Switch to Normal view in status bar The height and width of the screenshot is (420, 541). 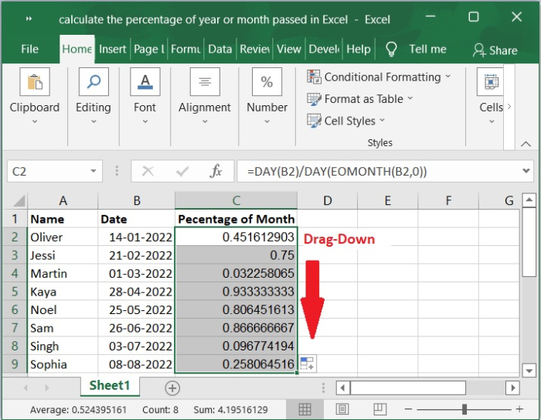click(x=305, y=408)
